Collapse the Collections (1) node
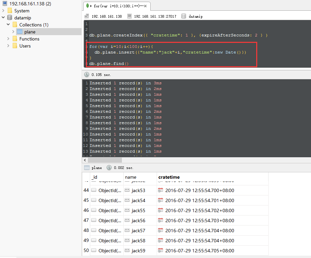This screenshot has width=311, height=258. (8, 25)
